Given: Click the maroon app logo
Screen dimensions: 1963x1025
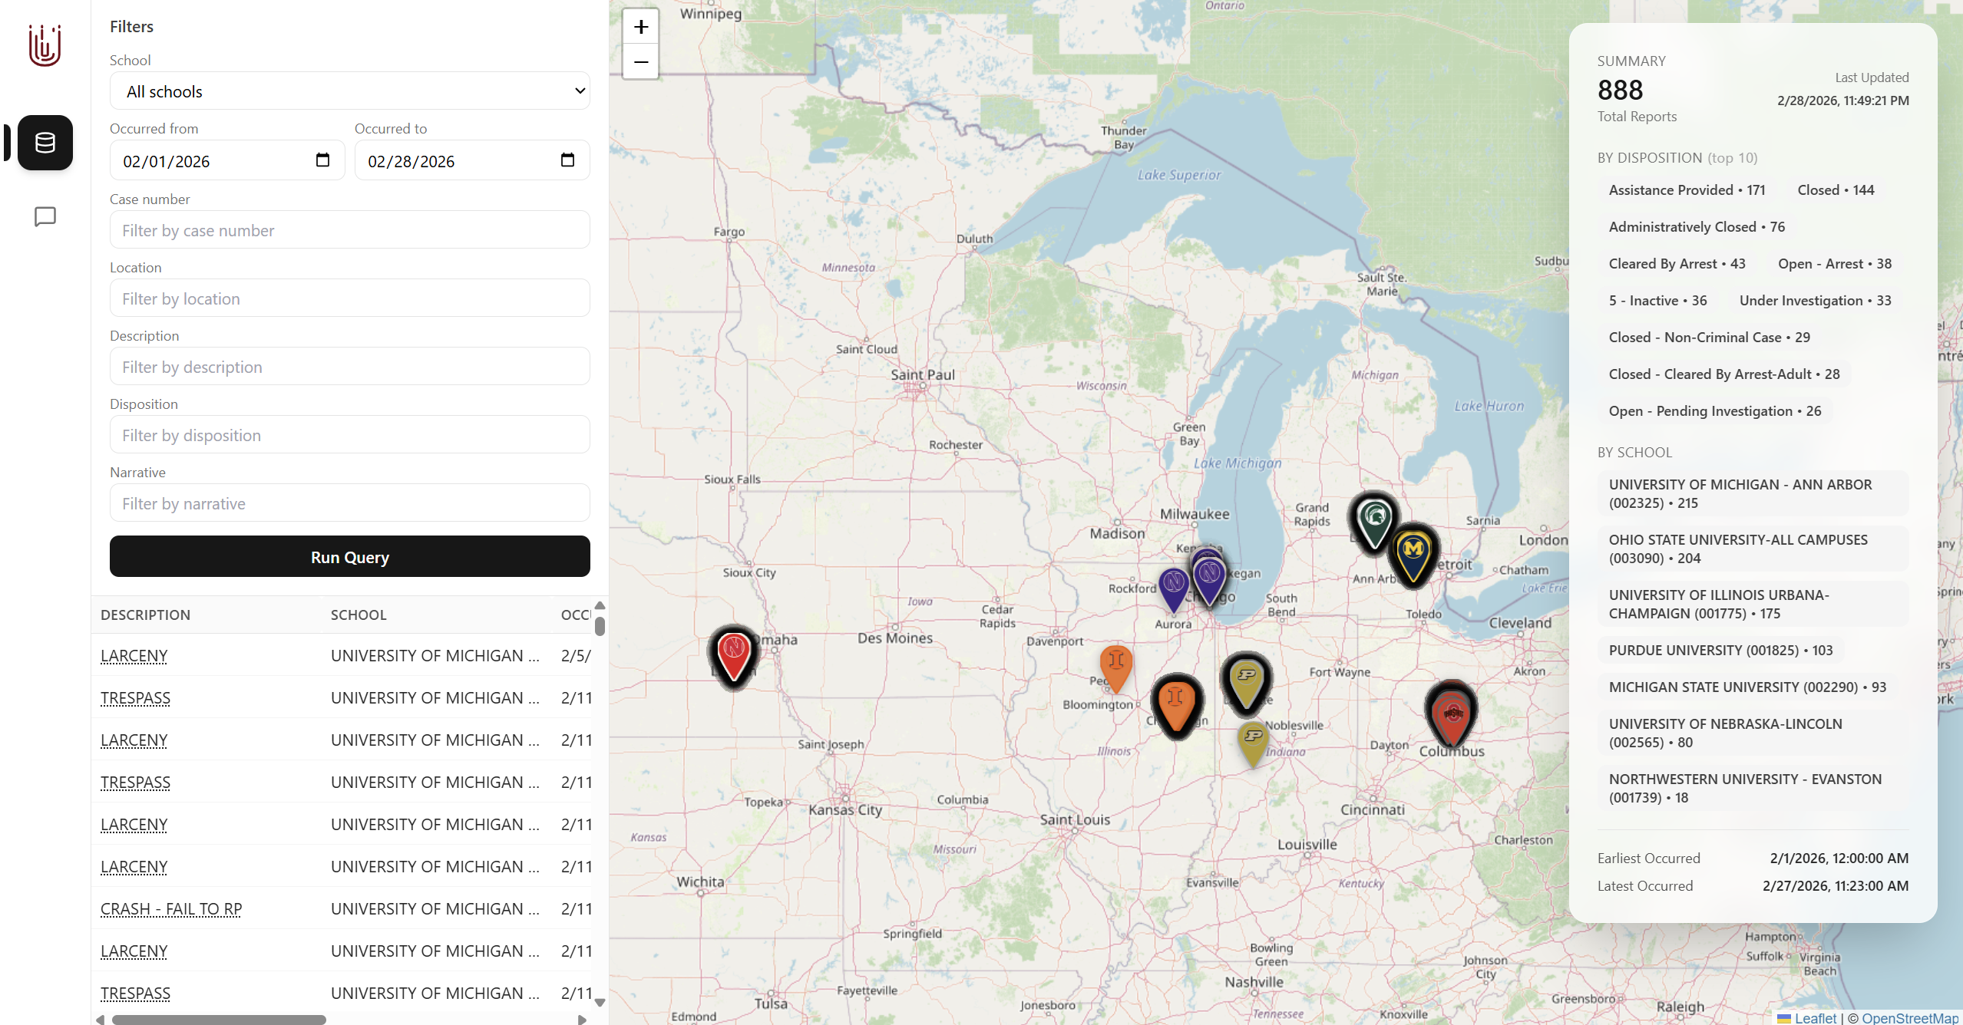Looking at the screenshot, I should click(45, 46).
